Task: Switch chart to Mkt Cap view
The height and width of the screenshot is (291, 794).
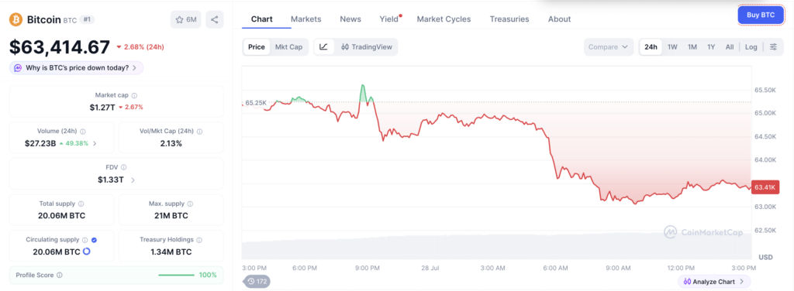Action: [288, 47]
